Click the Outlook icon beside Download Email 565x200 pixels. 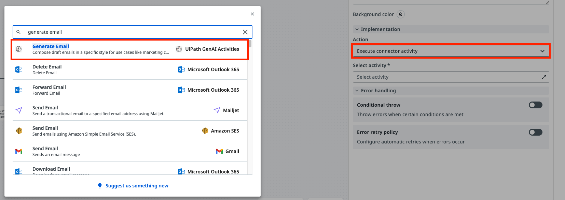pos(19,171)
